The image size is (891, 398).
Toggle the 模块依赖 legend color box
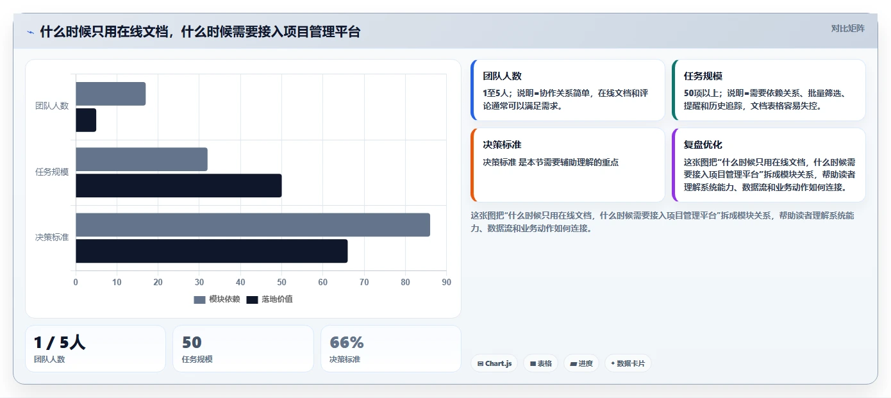point(200,299)
